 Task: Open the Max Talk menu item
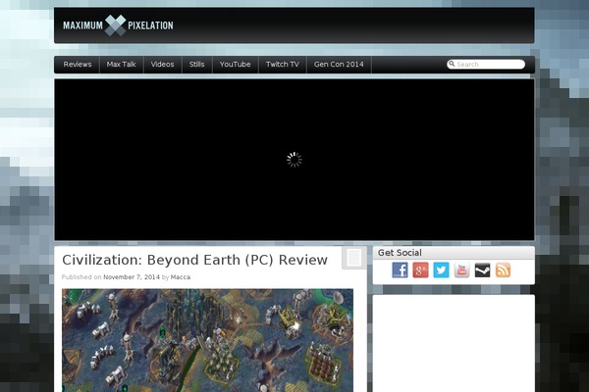(x=121, y=65)
